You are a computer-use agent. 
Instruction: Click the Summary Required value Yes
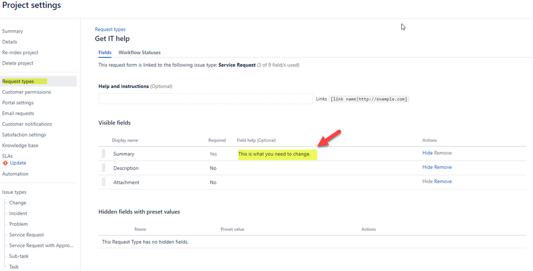(213, 154)
